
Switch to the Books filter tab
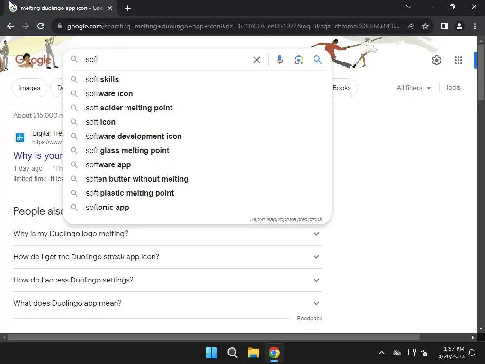pos(342,88)
